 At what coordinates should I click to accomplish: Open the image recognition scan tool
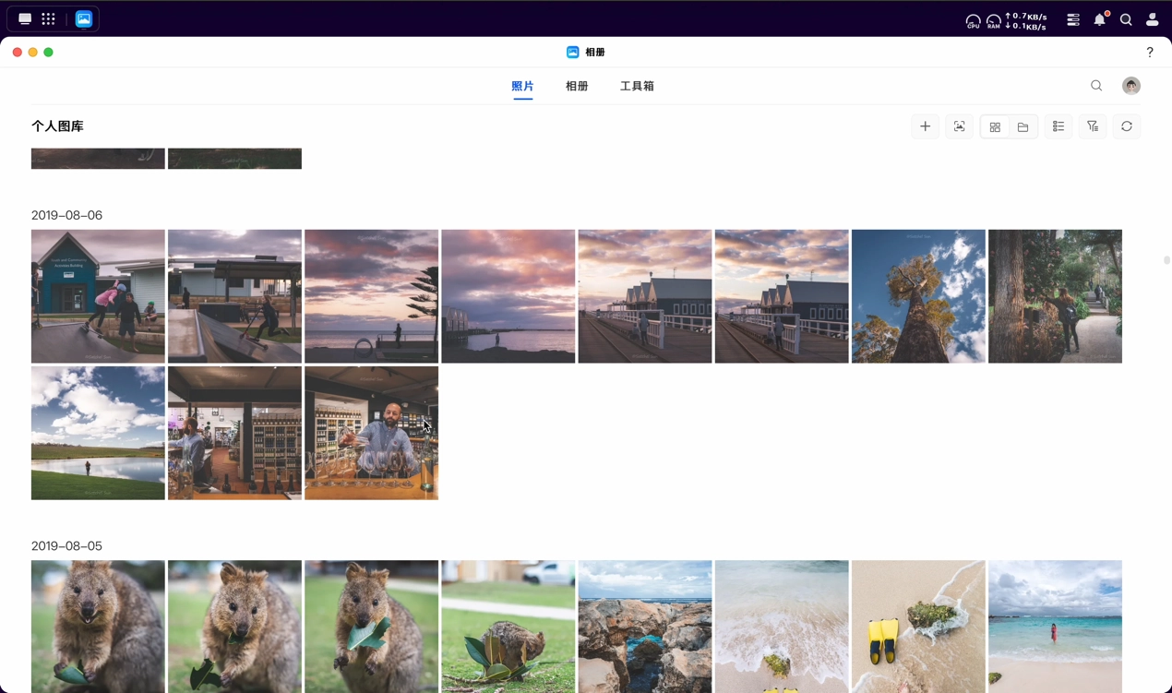pyautogui.click(x=959, y=126)
